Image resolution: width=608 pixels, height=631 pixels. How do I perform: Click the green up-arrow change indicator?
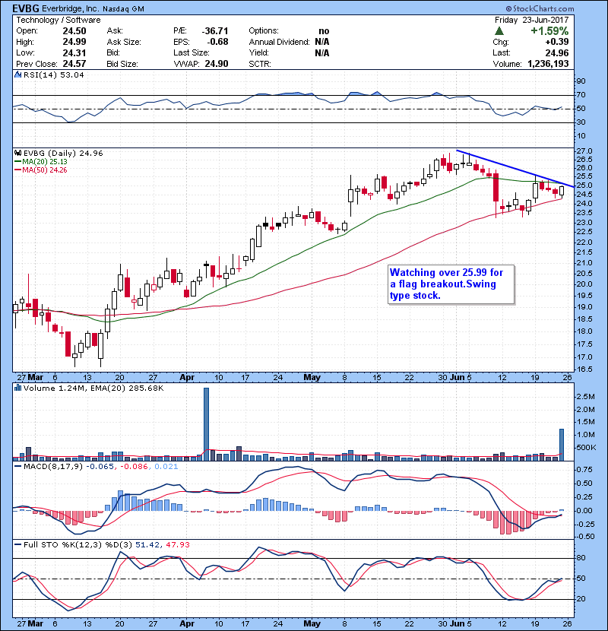(499, 31)
